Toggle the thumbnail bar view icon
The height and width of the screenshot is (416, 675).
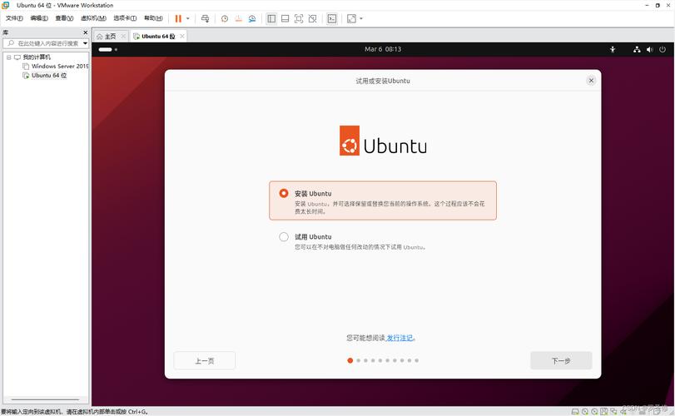click(285, 18)
